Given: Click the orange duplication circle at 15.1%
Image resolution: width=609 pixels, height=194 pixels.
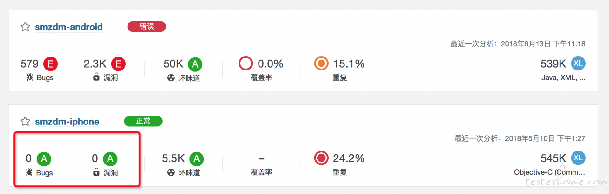Looking at the screenshot, I should (x=321, y=63).
